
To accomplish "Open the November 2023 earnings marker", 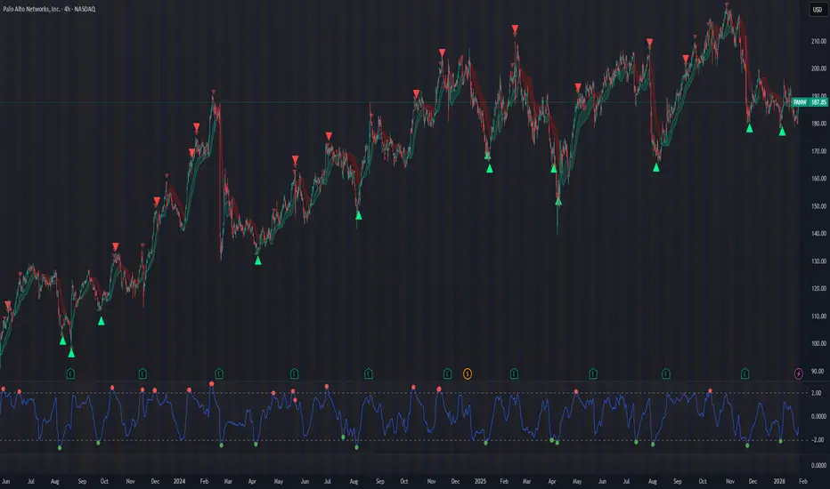I will 142,373.
